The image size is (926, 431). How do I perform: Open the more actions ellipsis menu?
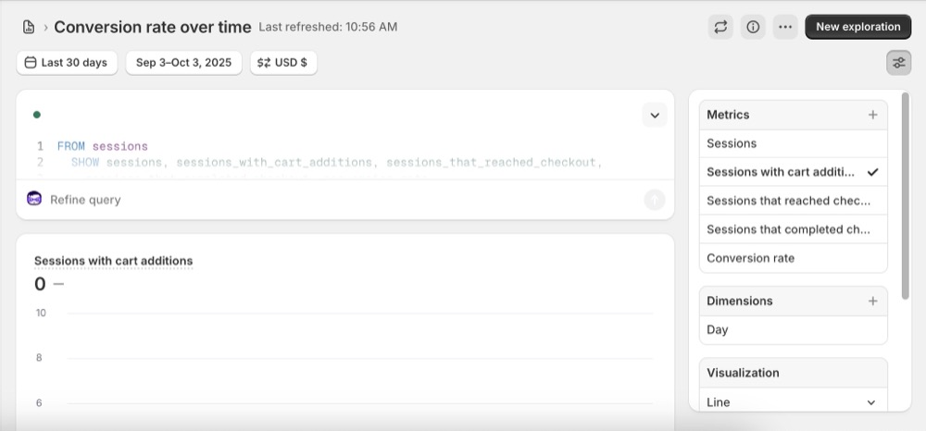[x=785, y=27]
